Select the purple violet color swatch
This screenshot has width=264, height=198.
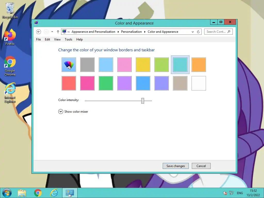[125, 83]
